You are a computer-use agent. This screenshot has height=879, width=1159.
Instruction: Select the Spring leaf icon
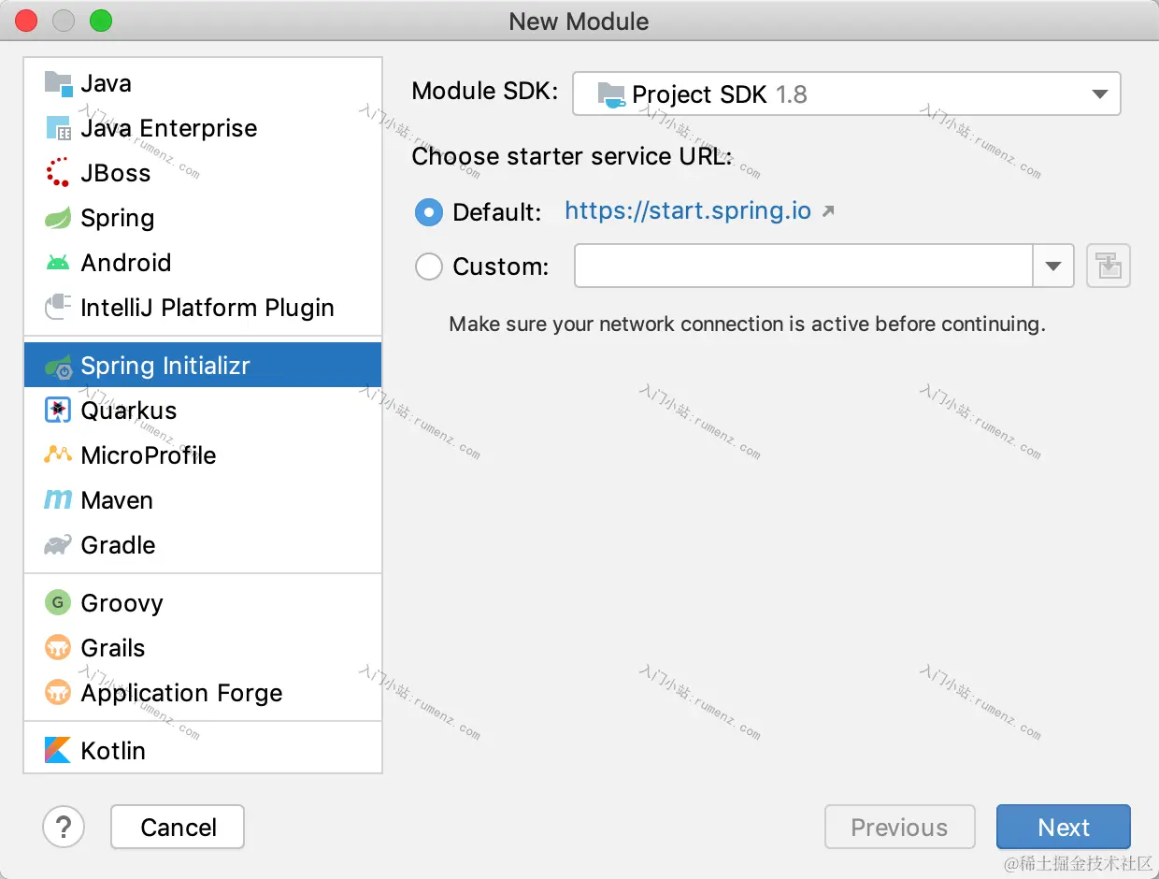pos(58,218)
